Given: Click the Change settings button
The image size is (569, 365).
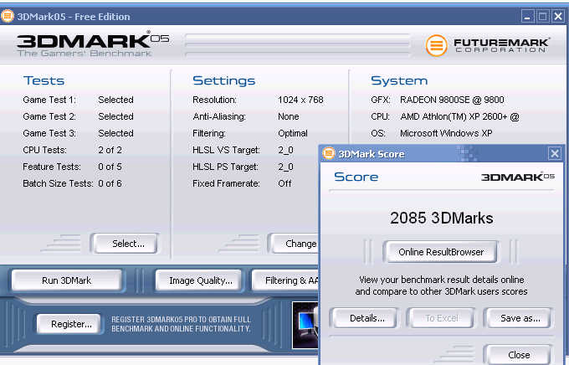Looking at the screenshot, I should 295,244.
